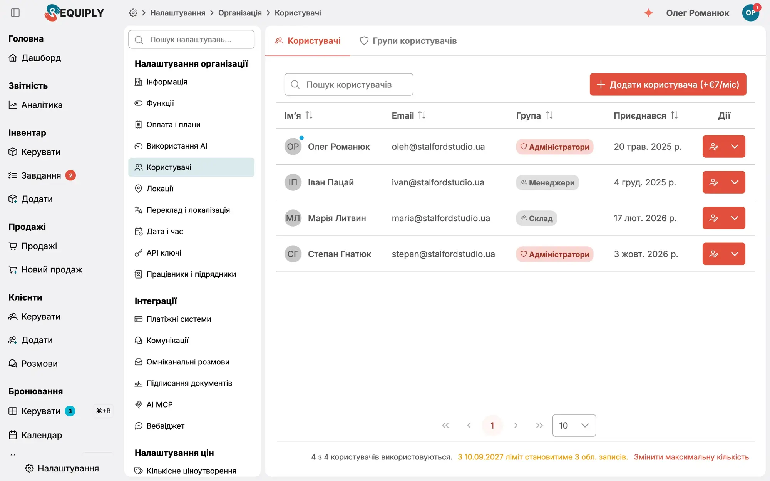770x481 pixels.
Task: Click Змінити максимальну кількість link
Action: (x=691, y=457)
